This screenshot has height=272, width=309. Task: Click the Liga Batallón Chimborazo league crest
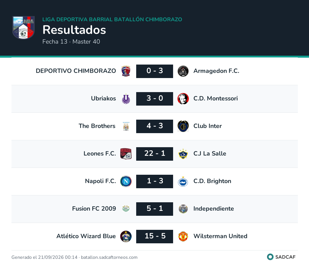point(23,28)
